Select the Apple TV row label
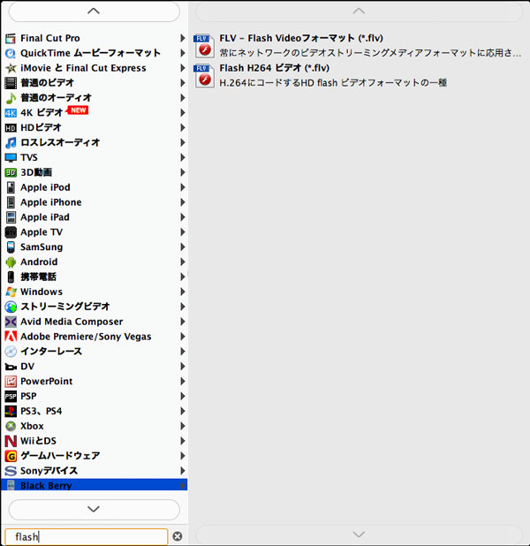The image size is (530, 546). (x=42, y=232)
